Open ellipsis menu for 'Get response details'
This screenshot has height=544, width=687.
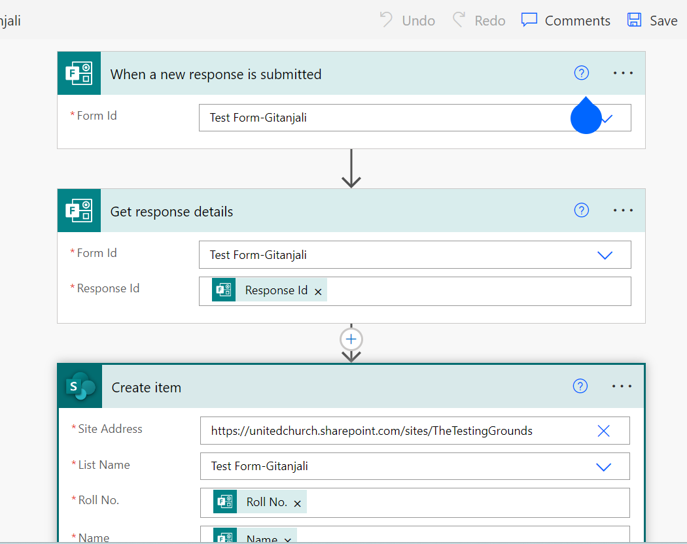pyautogui.click(x=623, y=210)
